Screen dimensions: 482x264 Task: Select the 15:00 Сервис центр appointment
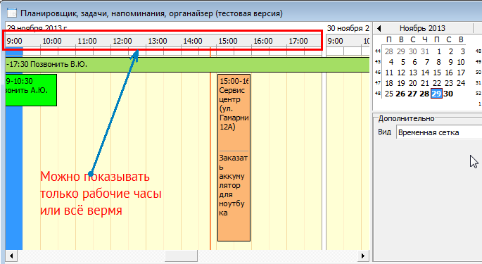[x=234, y=158]
